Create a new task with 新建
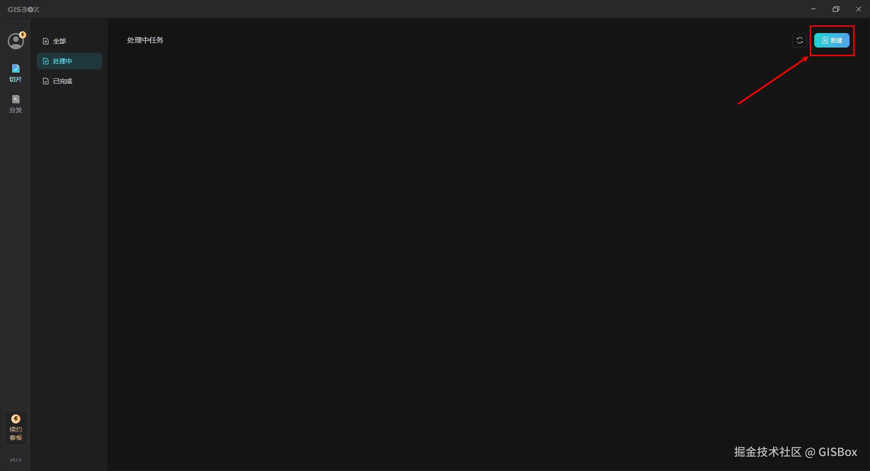870x471 pixels. point(832,40)
